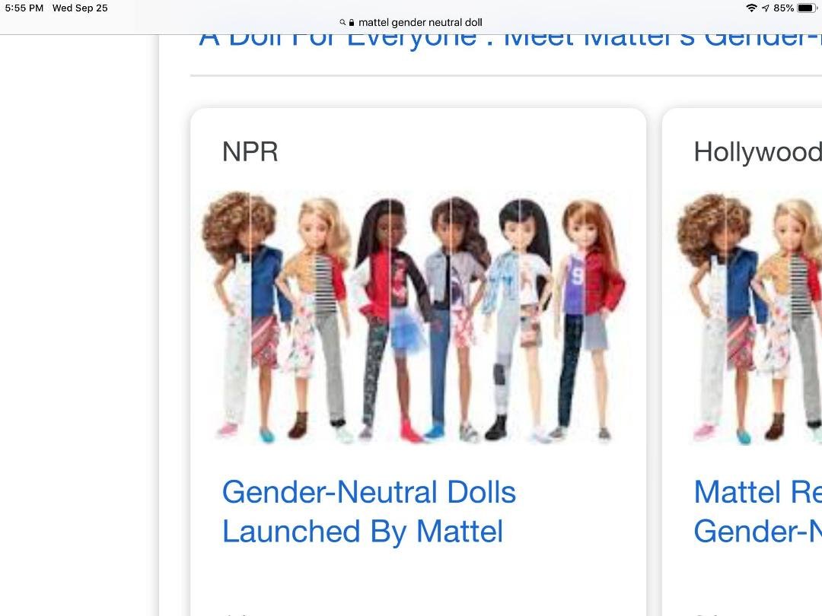Tap the Wi-Fi status icon
Image resolution: width=822 pixels, height=616 pixels.
[x=751, y=8]
